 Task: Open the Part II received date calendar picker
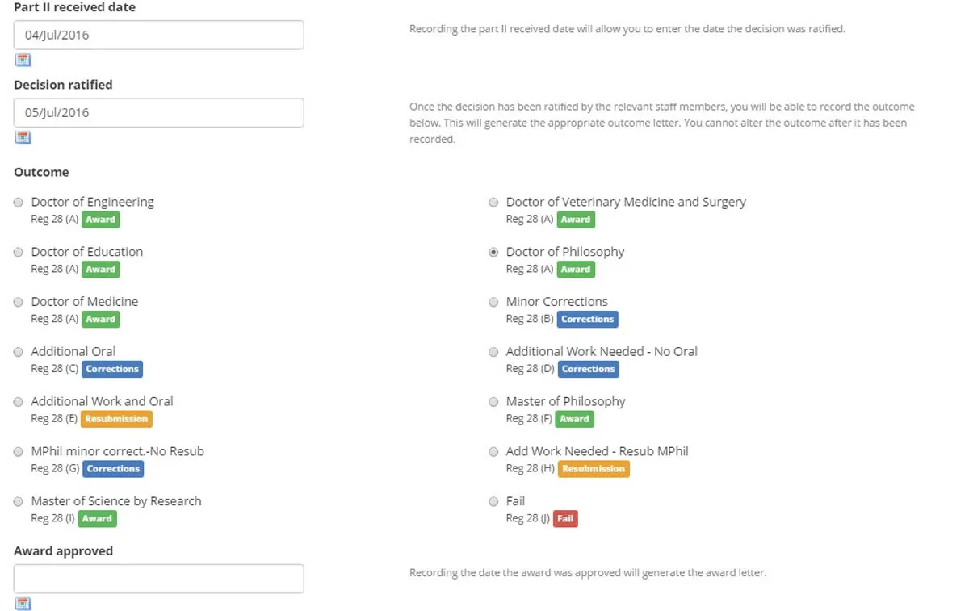(23, 59)
